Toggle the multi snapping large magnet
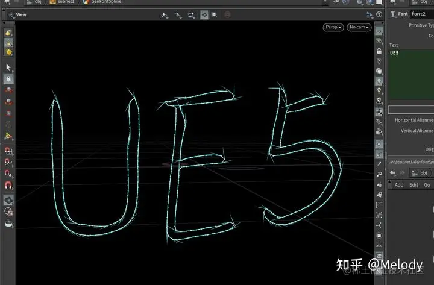The width and height of the screenshot is (434, 285). click(8, 185)
